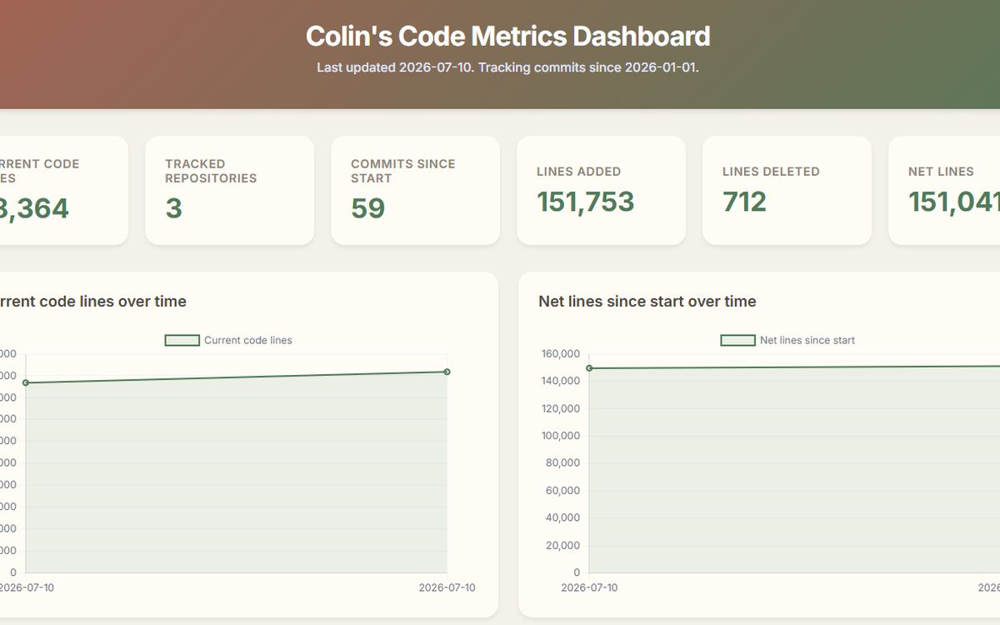Click the Last updated 2026-07-10 subtitle
The height and width of the screenshot is (625, 1000).
[507, 67]
